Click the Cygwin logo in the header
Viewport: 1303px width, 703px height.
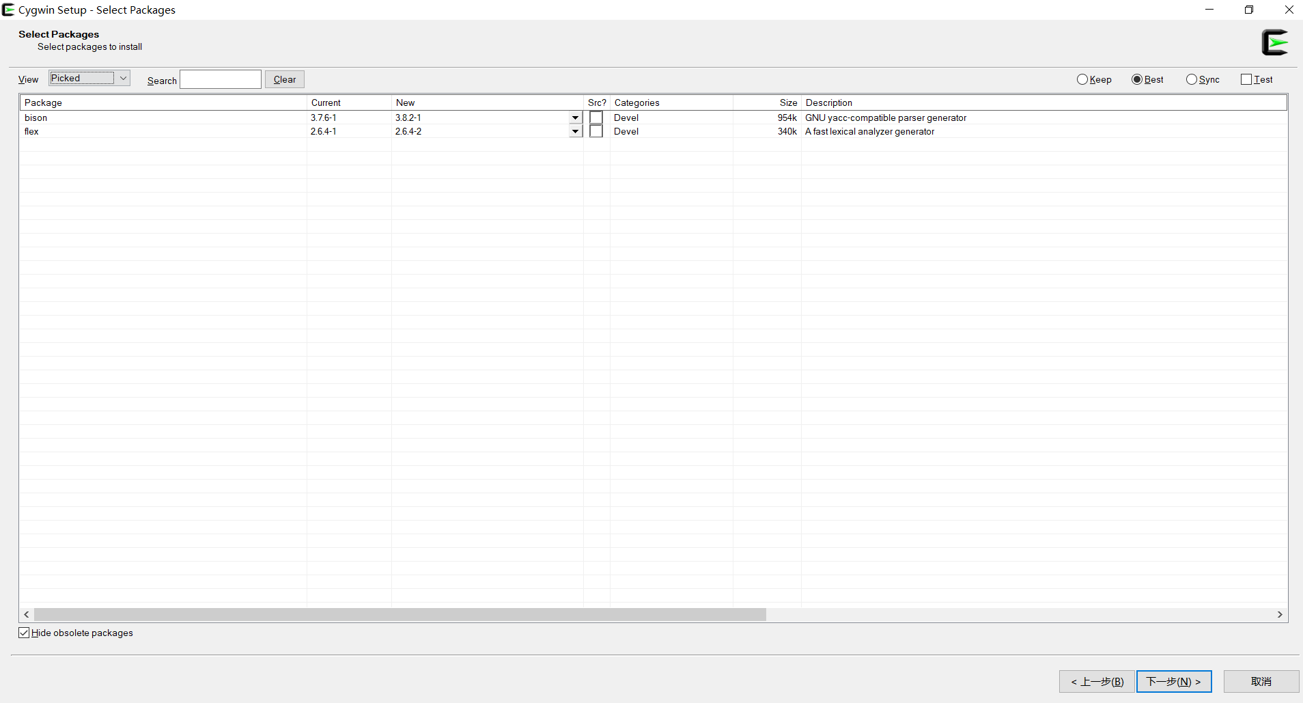coord(1274,42)
